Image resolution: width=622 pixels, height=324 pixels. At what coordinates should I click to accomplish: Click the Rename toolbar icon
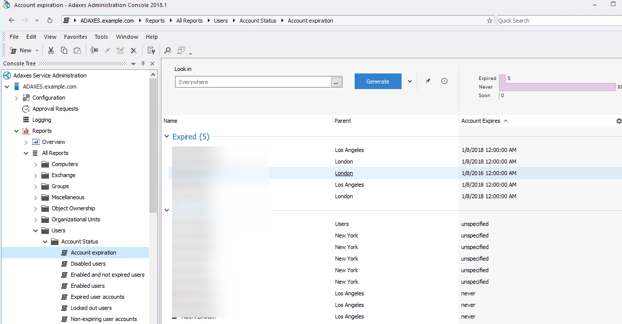point(94,50)
